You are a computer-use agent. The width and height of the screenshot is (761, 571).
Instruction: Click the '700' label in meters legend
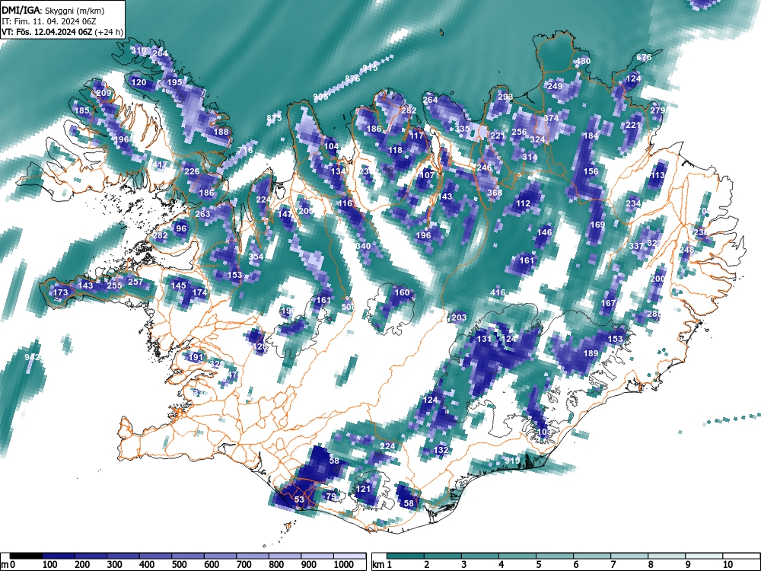coord(244,565)
